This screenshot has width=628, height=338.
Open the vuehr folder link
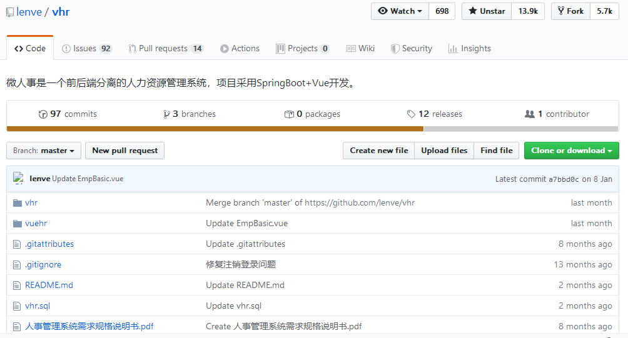point(36,223)
